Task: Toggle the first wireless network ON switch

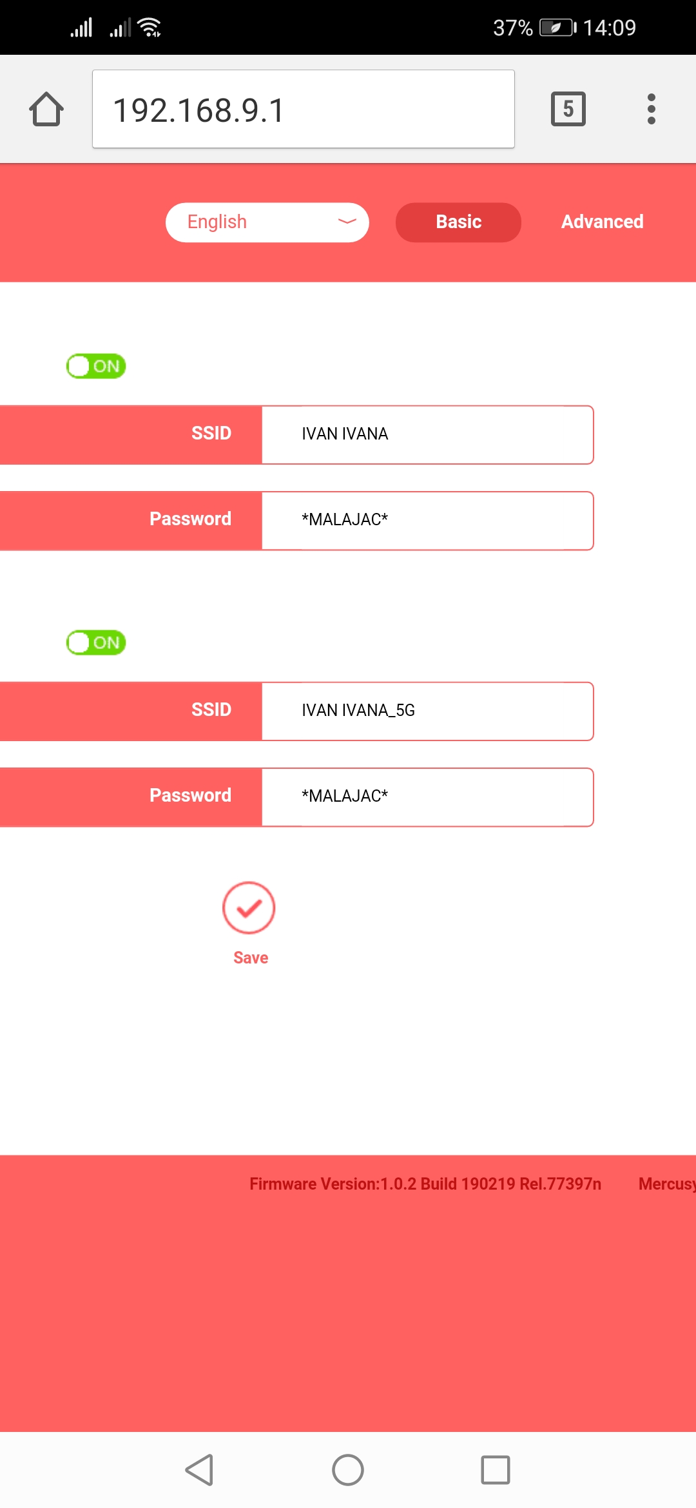Action: tap(96, 366)
